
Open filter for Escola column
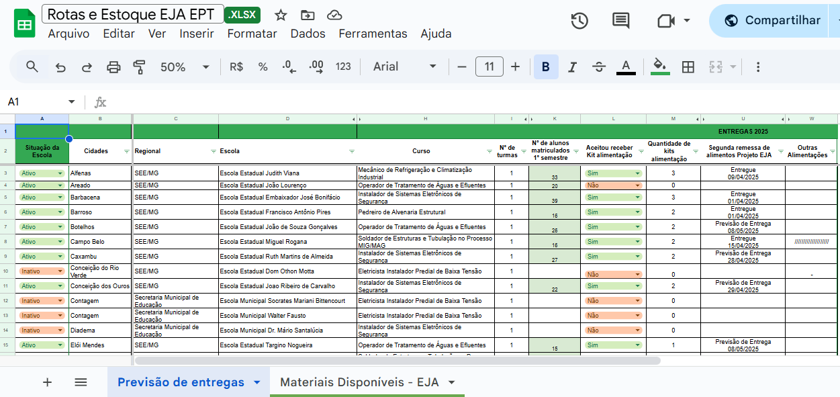click(x=352, y=151)
